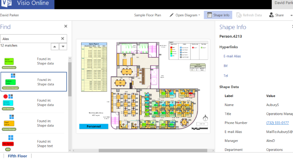Click the grid icon above Alex Darrow result
Viewport: 293px width, 159px height.
pyautogui.click(x=11, y=138)
